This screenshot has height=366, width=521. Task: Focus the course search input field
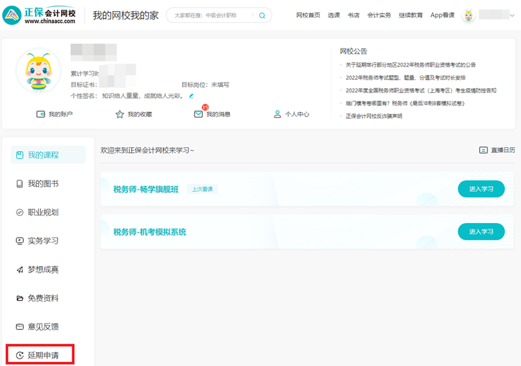(212, 15)
